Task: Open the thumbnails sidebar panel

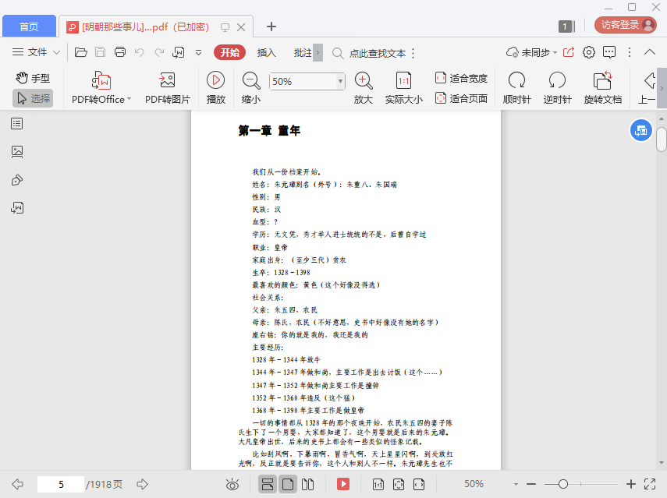Action: [x=17, y=152]
